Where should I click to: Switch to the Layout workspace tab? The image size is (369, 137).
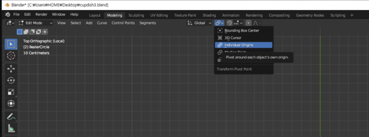point(95,16)
